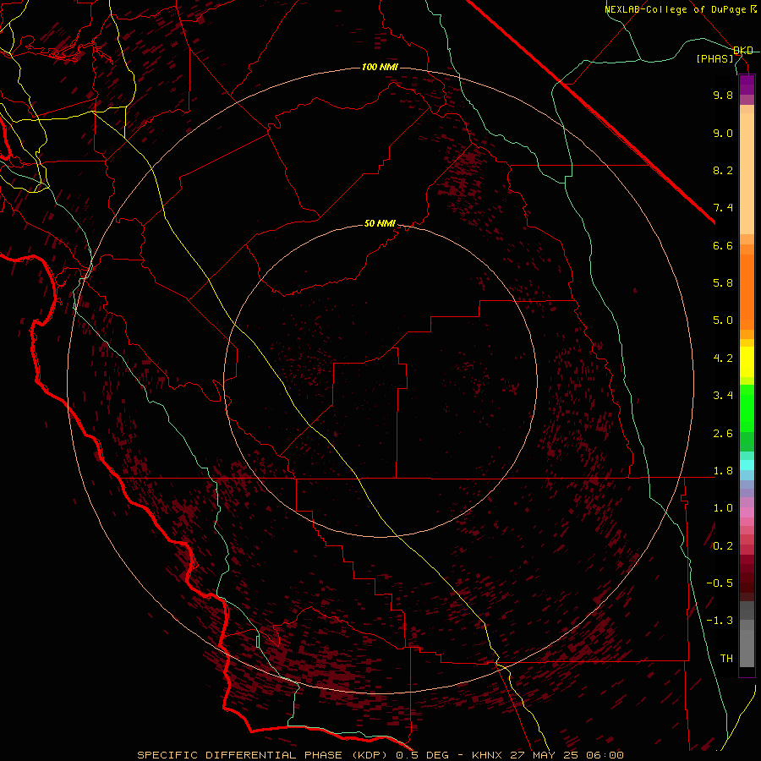Pick the cyan color bar segment

point(747,465)
